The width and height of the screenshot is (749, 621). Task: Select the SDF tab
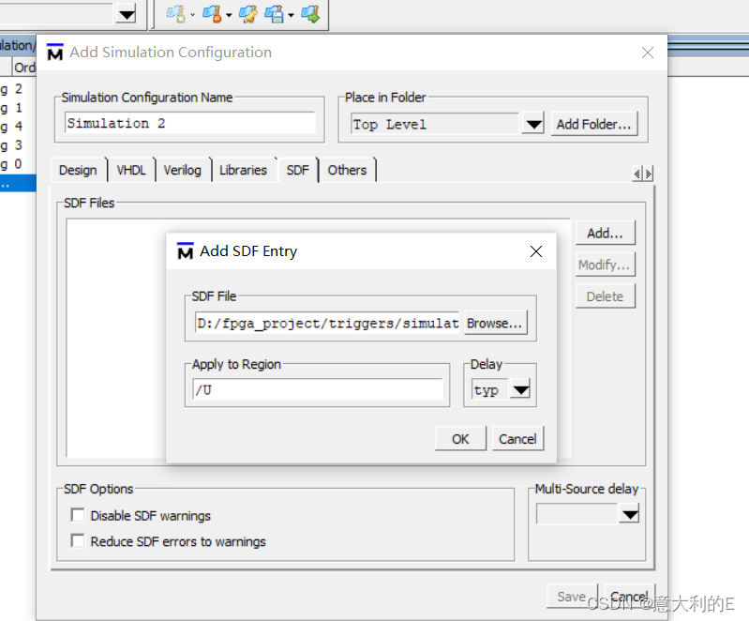tap(297, 170)
